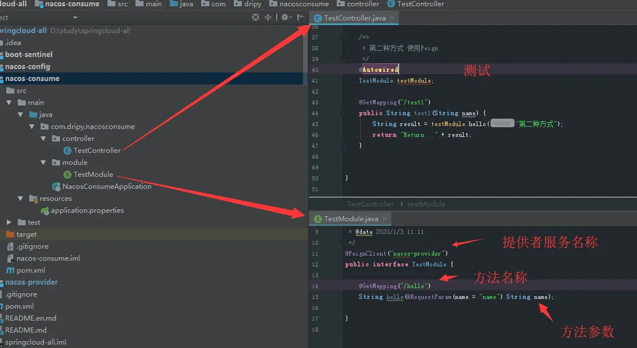637x348 pixels.
Task: Select the nacos-config module
Action: point(26,66)
